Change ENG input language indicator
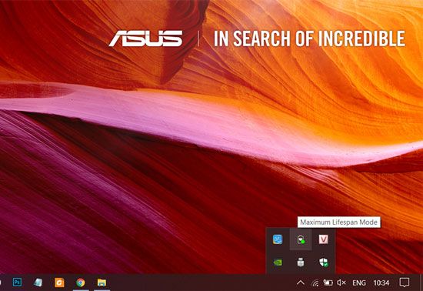Image resolution: width=423 pixels, height=291 pixels. [359, 283]
